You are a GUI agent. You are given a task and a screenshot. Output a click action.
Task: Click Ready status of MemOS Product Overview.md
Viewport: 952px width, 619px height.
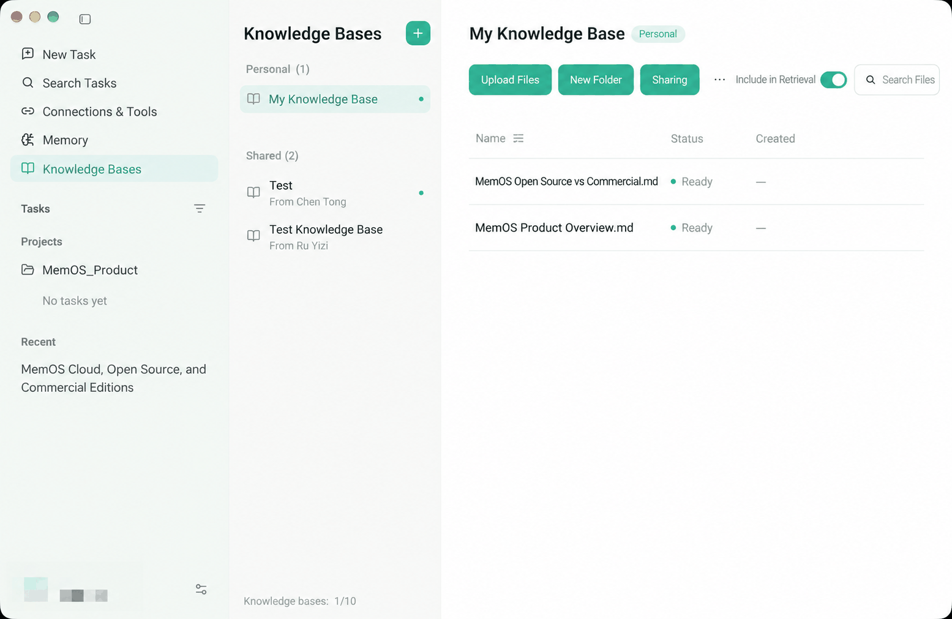pos(692,228)
